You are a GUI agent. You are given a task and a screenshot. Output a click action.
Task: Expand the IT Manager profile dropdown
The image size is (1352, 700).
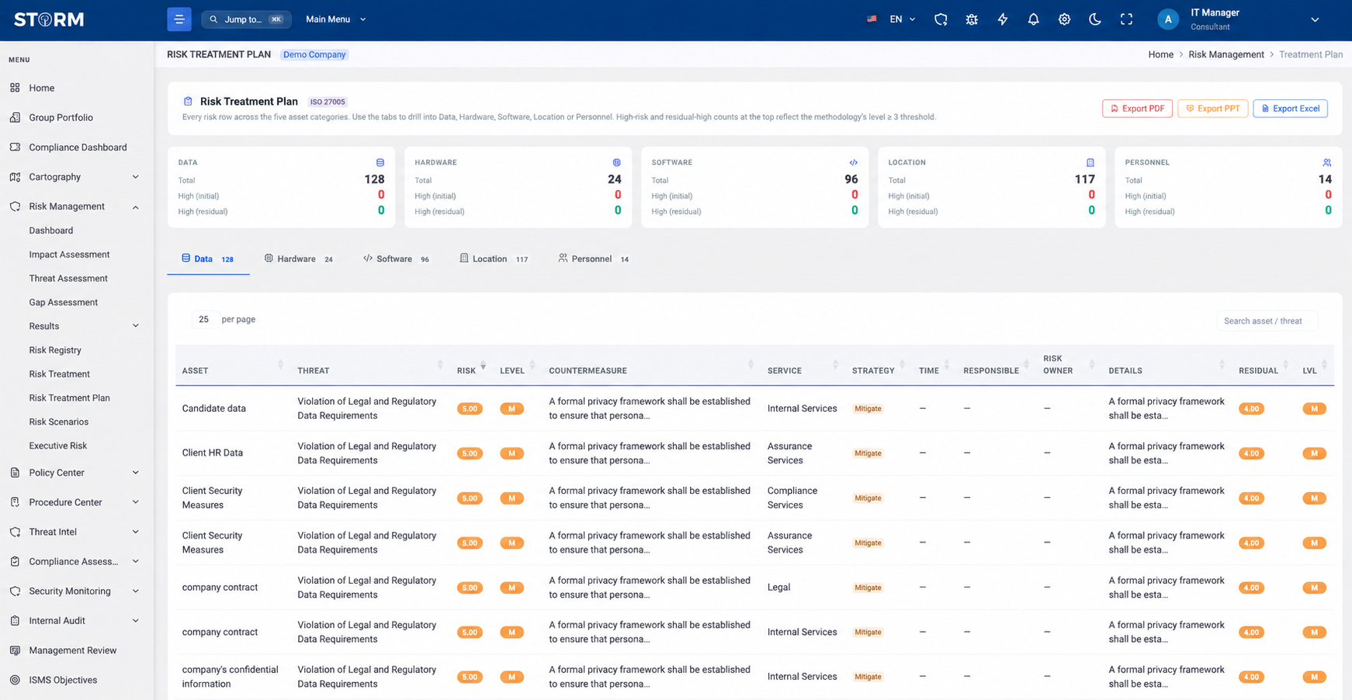(1315, 19)
